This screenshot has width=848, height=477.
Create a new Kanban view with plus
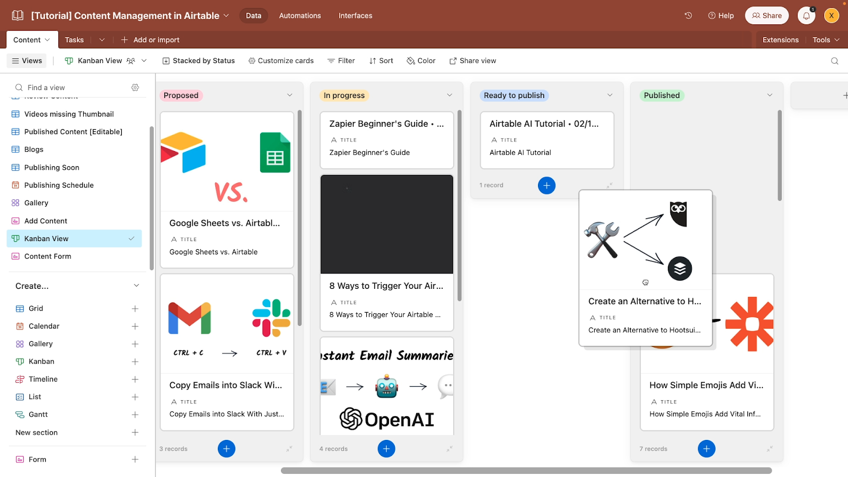pyautogui.click(x=135, y=361)
